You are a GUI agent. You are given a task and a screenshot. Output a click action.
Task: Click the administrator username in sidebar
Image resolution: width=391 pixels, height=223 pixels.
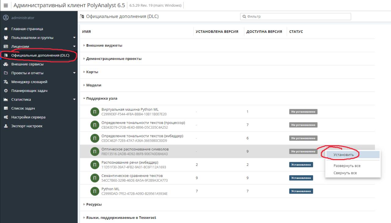(23, 18)
